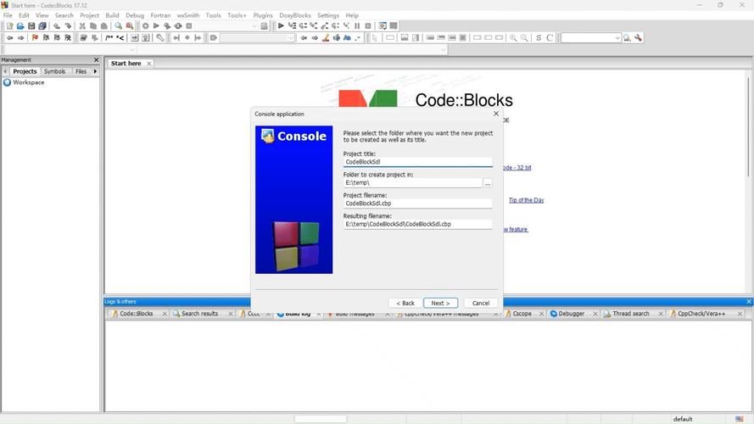Select the Debugger log tab
754x424 pixels.
pos(571,314)
